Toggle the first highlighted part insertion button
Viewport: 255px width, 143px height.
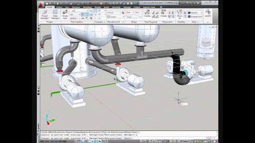[83, 15]
